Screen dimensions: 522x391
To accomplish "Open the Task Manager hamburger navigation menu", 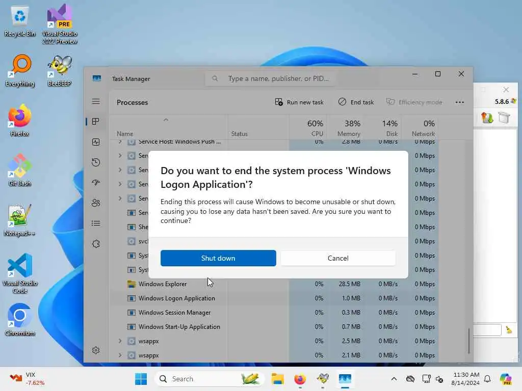I will tap(96, 101).
